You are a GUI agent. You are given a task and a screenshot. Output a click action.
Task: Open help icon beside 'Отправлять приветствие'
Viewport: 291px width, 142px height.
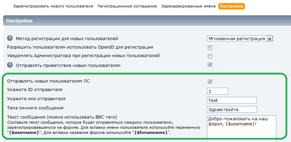click(10, 65)
